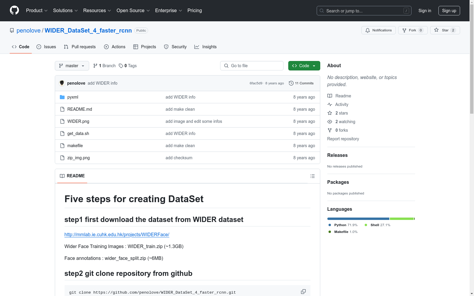This screenshot has width=474, height=296.
Task: Open the 'add checksum' commit message
Action: (179, 158)
